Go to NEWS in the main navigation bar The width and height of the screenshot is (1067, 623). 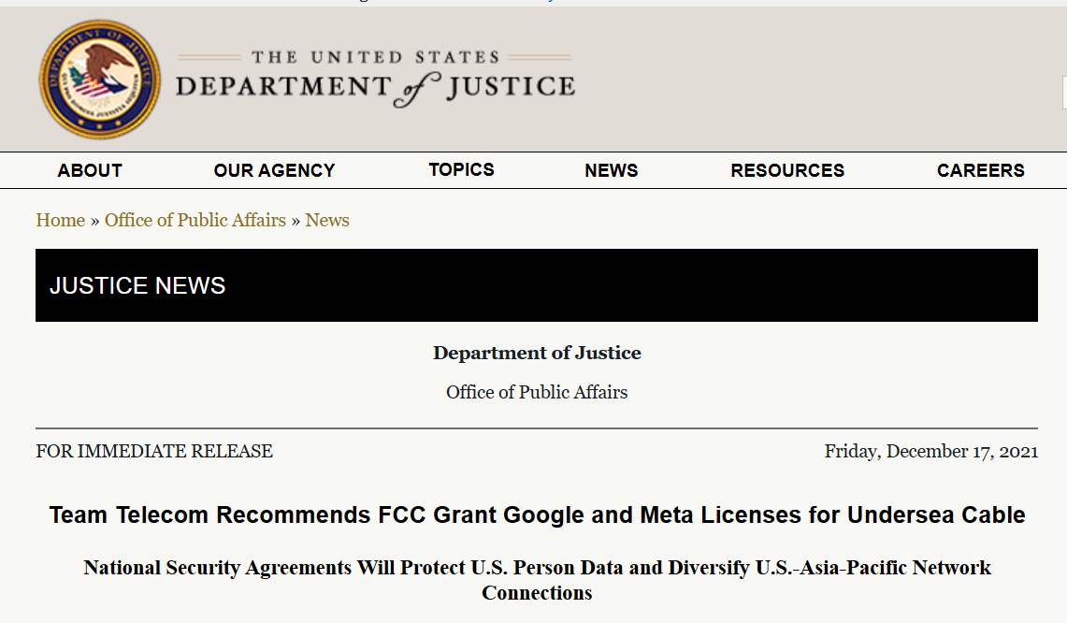[x=611, y=170]
